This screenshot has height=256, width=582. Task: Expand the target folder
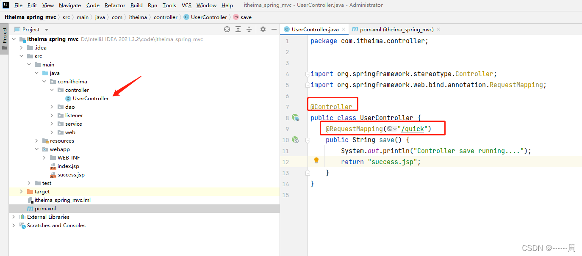22,191
